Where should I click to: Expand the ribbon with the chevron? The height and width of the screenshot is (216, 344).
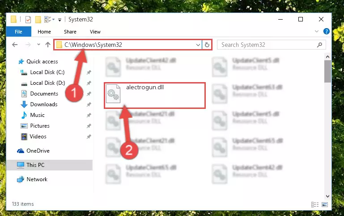coord(317,31)
